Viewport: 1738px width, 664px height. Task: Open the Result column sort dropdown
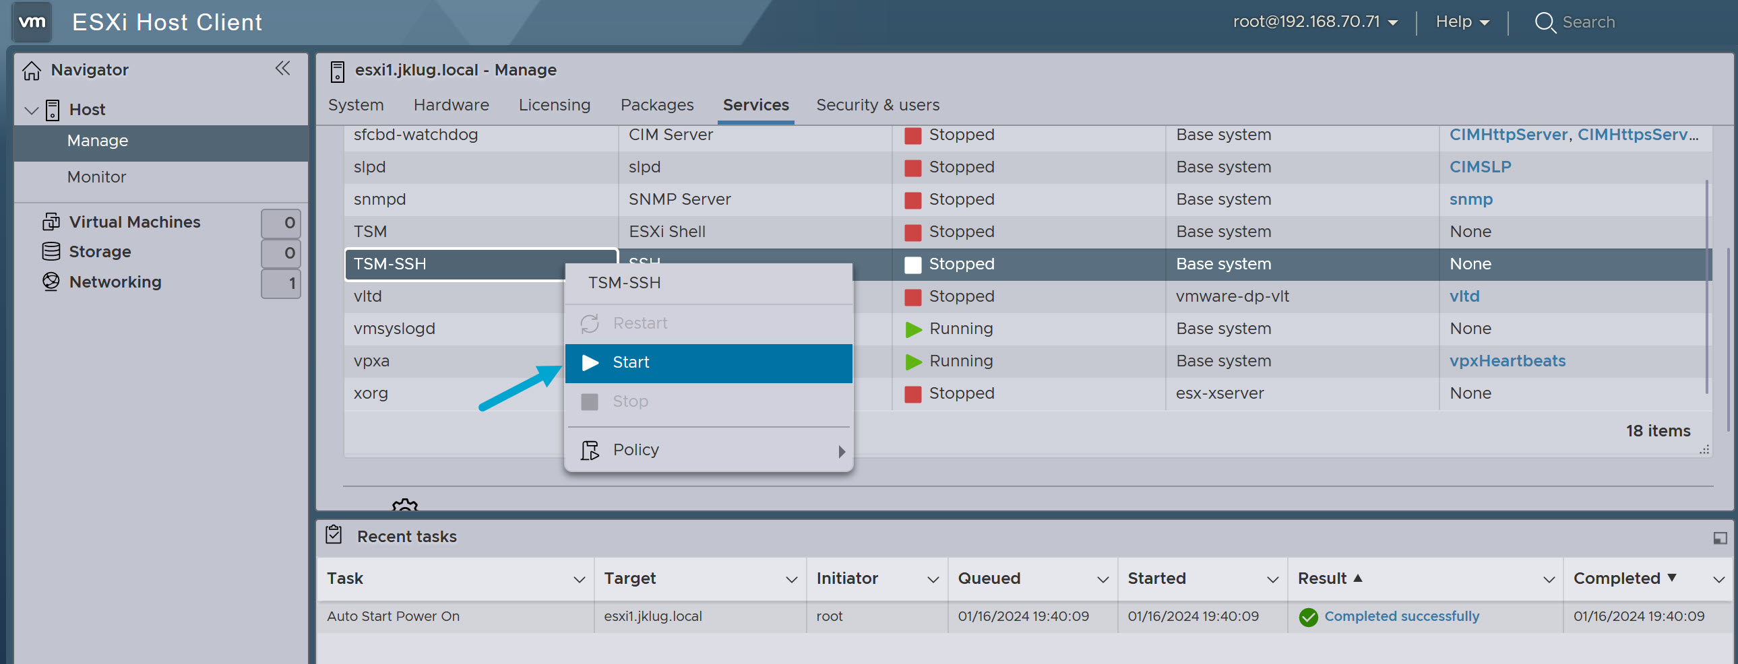point(1549,578)
